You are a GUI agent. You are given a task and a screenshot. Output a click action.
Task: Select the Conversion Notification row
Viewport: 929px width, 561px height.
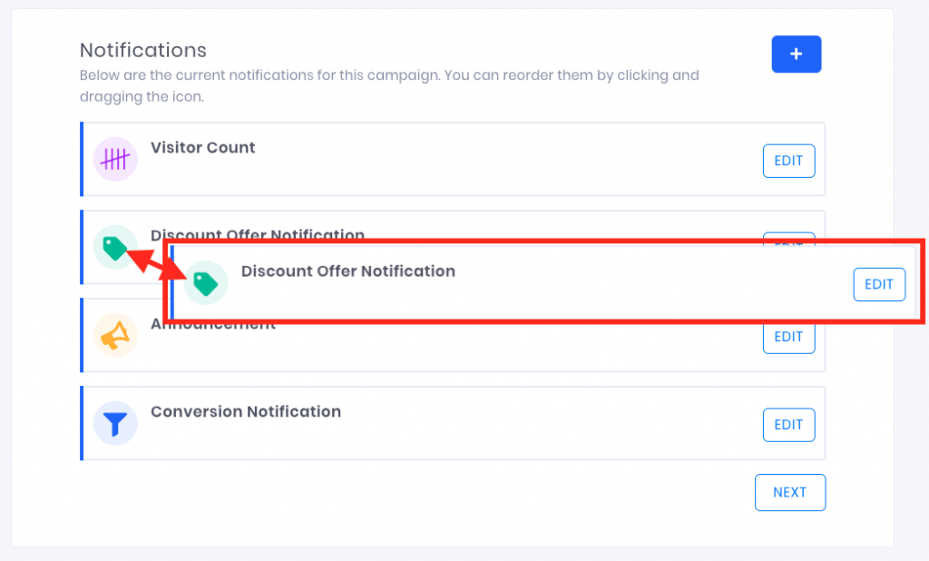(454, 423)
